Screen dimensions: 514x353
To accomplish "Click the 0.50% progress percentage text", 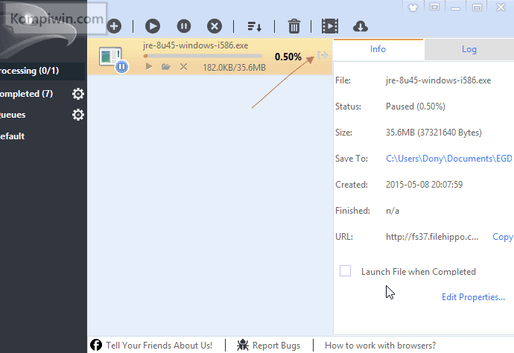I will tap(288, 57).
